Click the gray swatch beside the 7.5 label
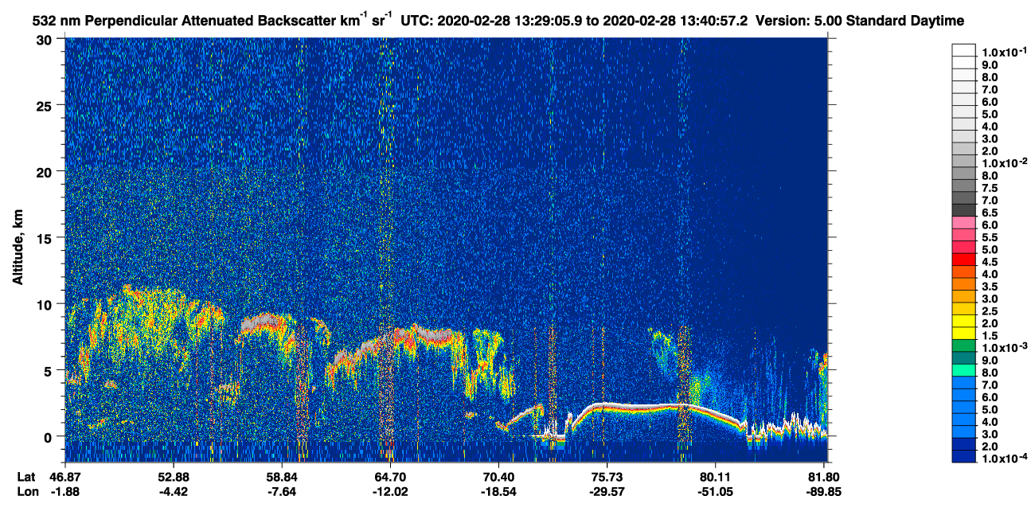1035x531 pixels. click(x=963, y=187)
